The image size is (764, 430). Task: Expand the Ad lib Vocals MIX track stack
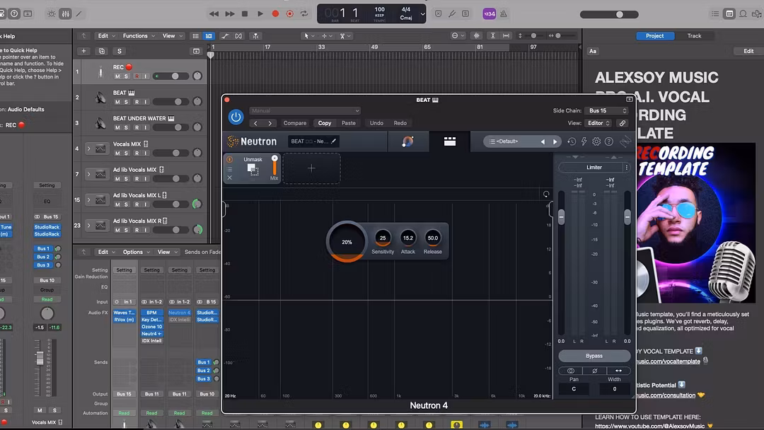click(x=88, y=175)
